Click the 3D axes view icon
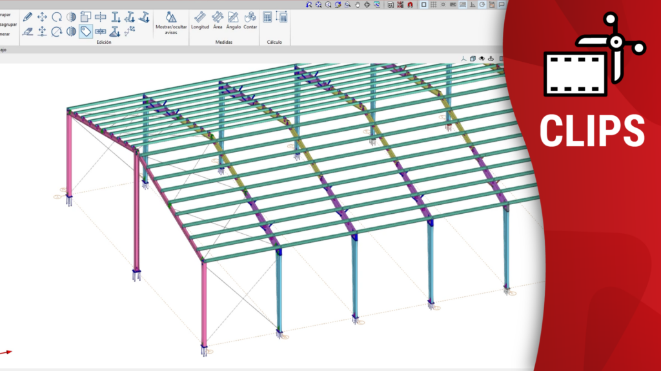661x371 pixels. [463, 59]
